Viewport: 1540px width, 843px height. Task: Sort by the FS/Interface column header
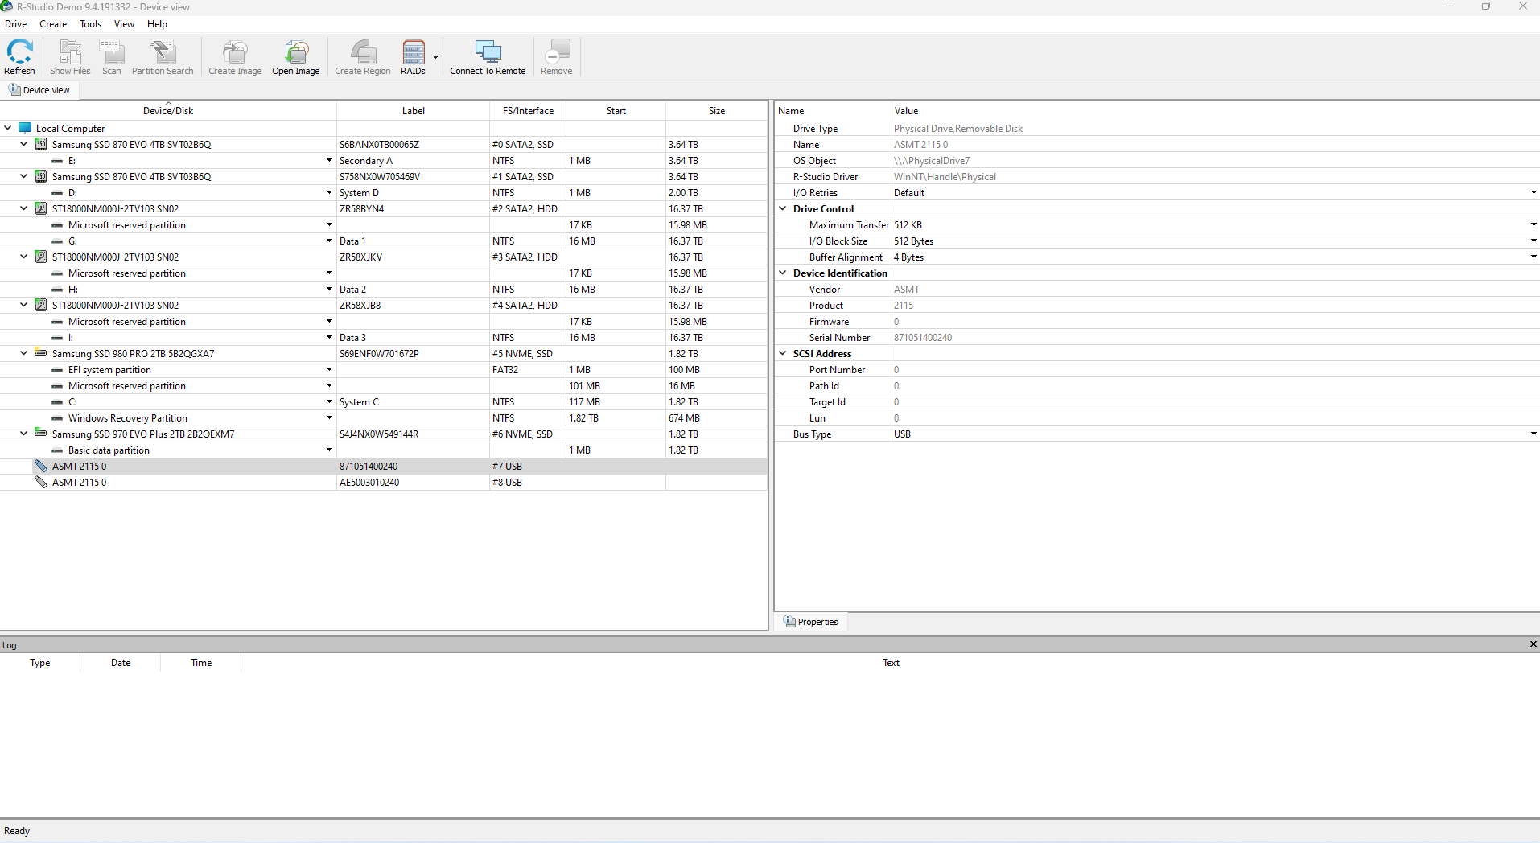click(x=528, y=111)
